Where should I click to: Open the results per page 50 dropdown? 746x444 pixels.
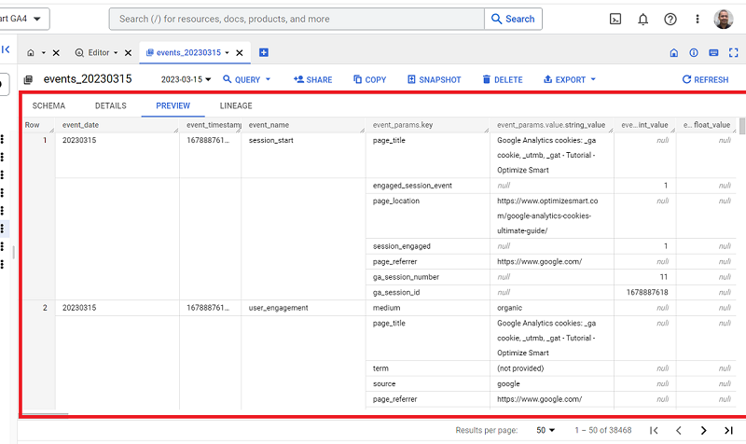(546, 430)
